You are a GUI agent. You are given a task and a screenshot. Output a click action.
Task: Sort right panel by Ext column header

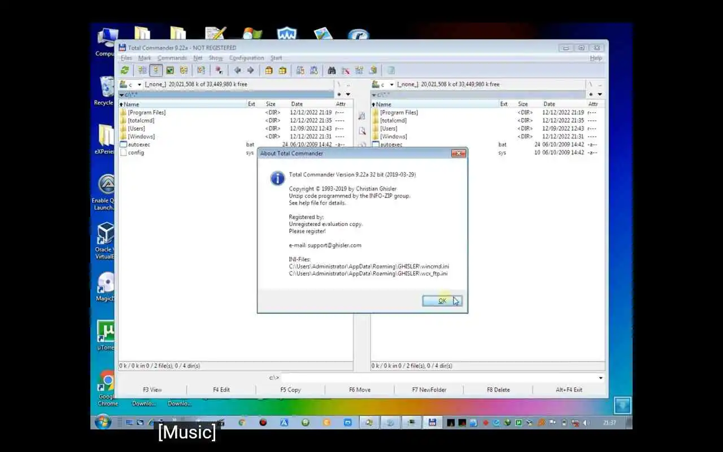tap(504, 105)
